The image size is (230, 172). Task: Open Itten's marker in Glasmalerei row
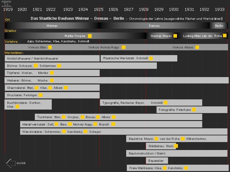37,88
